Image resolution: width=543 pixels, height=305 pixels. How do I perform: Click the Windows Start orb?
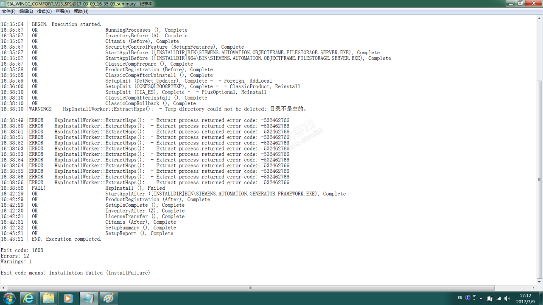click(x=9, y=298)
